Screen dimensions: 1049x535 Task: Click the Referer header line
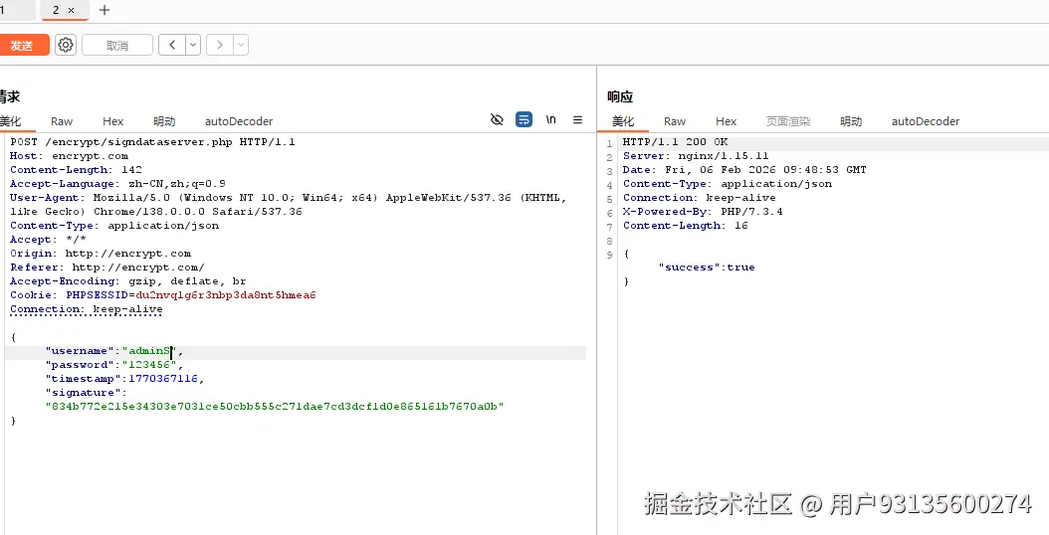pos(107,267)
